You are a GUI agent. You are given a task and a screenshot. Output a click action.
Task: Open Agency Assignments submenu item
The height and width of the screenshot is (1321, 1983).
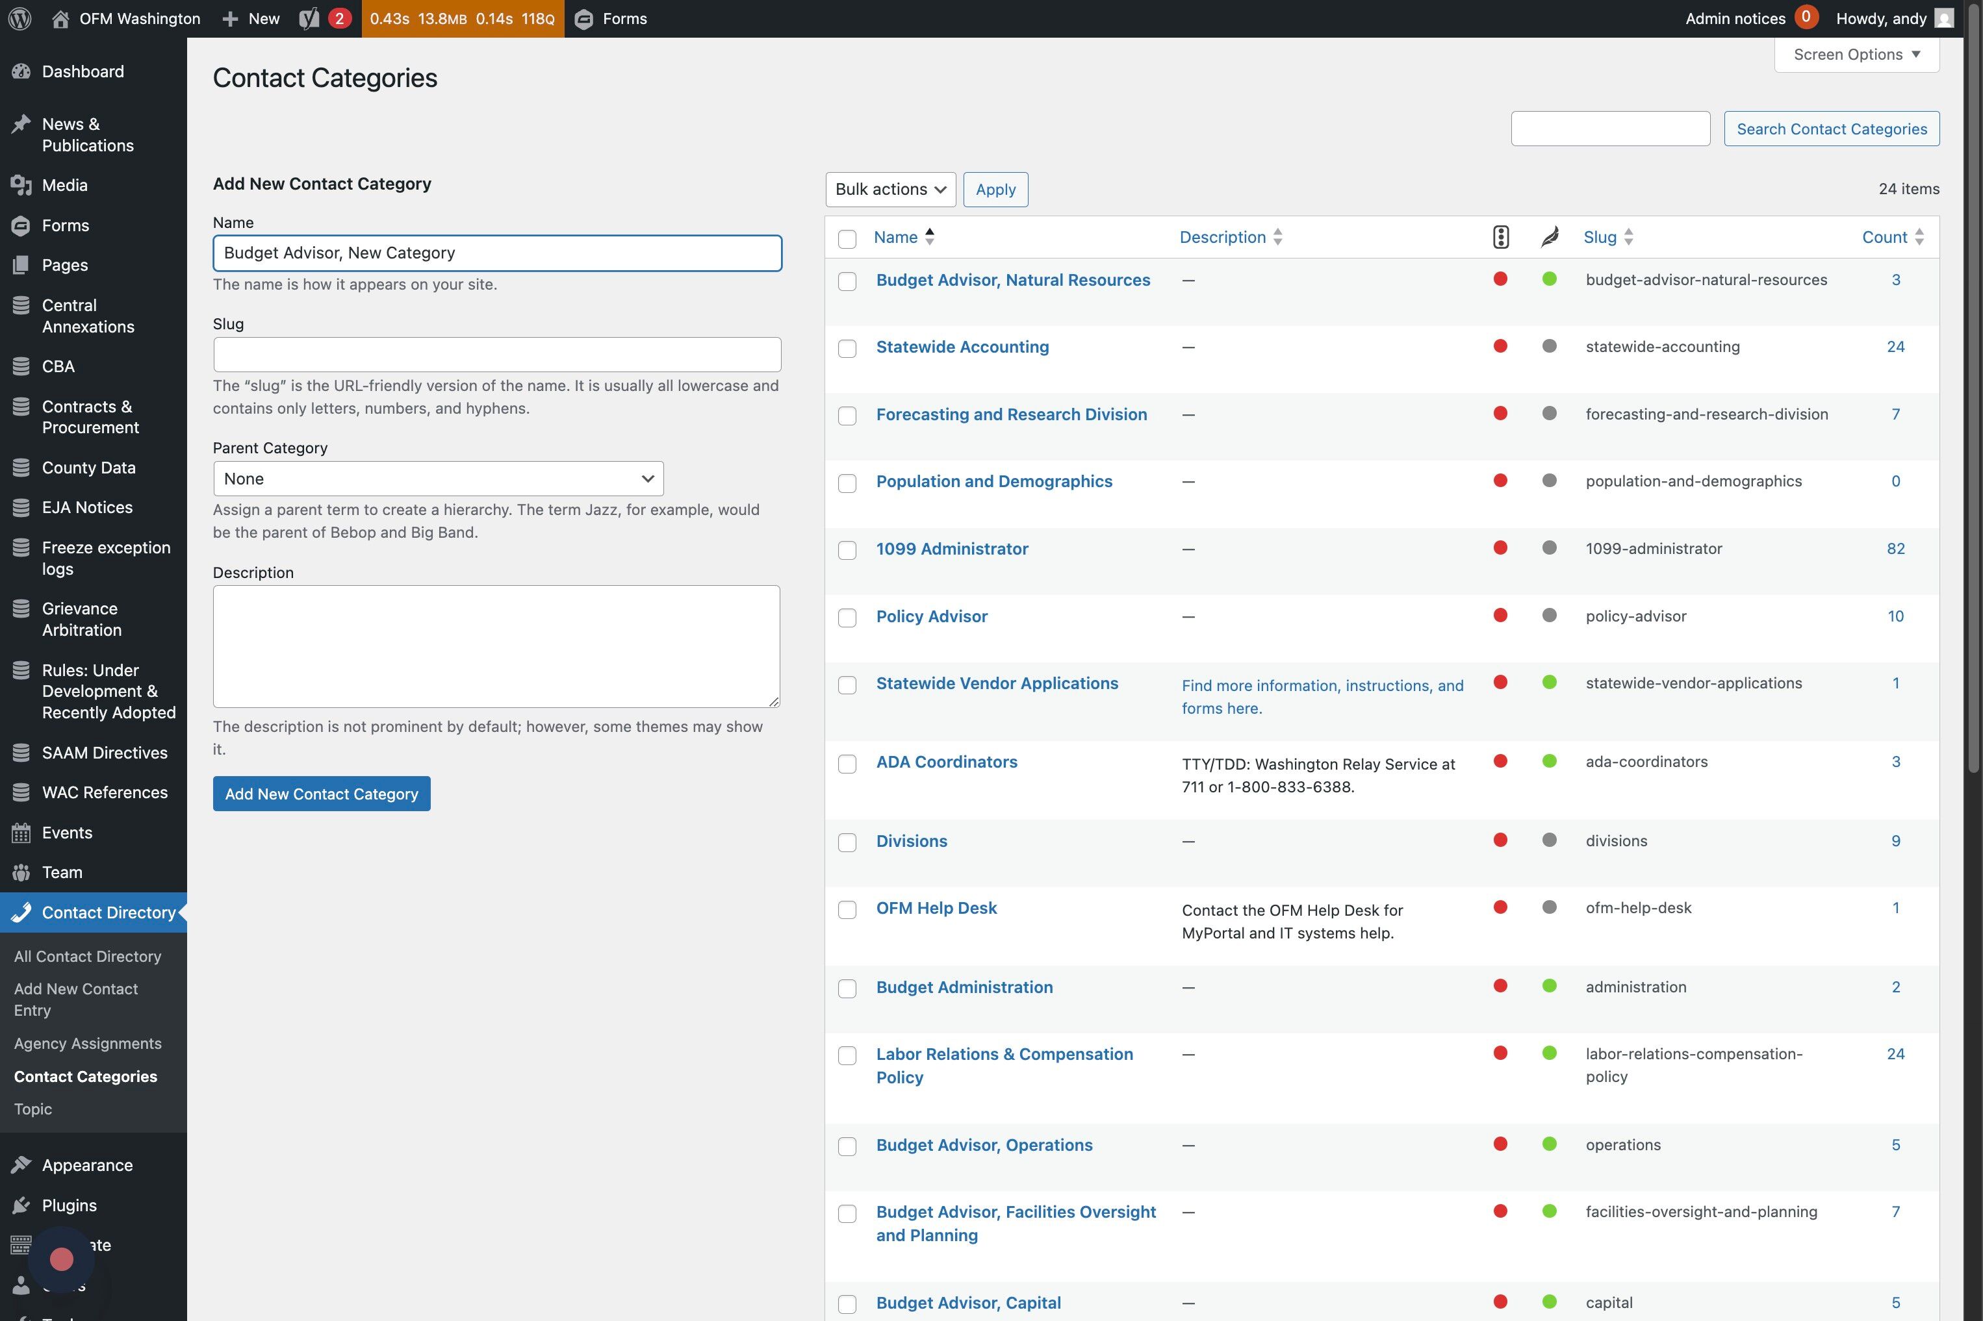(x=88, y=1043)
